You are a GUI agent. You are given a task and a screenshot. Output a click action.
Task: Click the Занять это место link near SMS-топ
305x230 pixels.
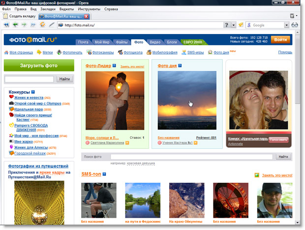(x=277, y=175)
